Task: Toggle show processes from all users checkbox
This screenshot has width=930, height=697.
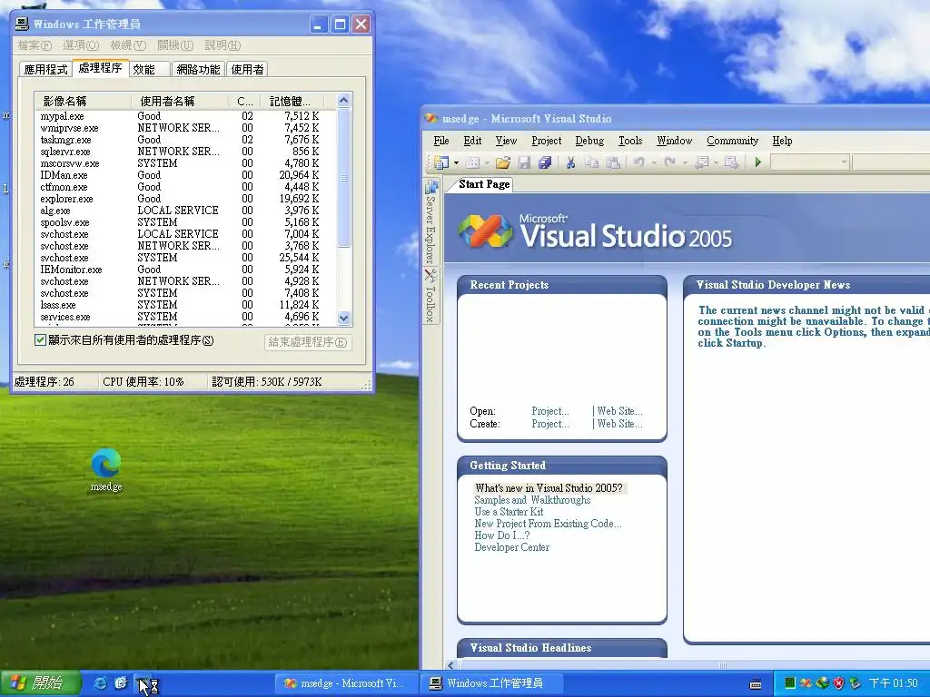Action: [40, 340]
